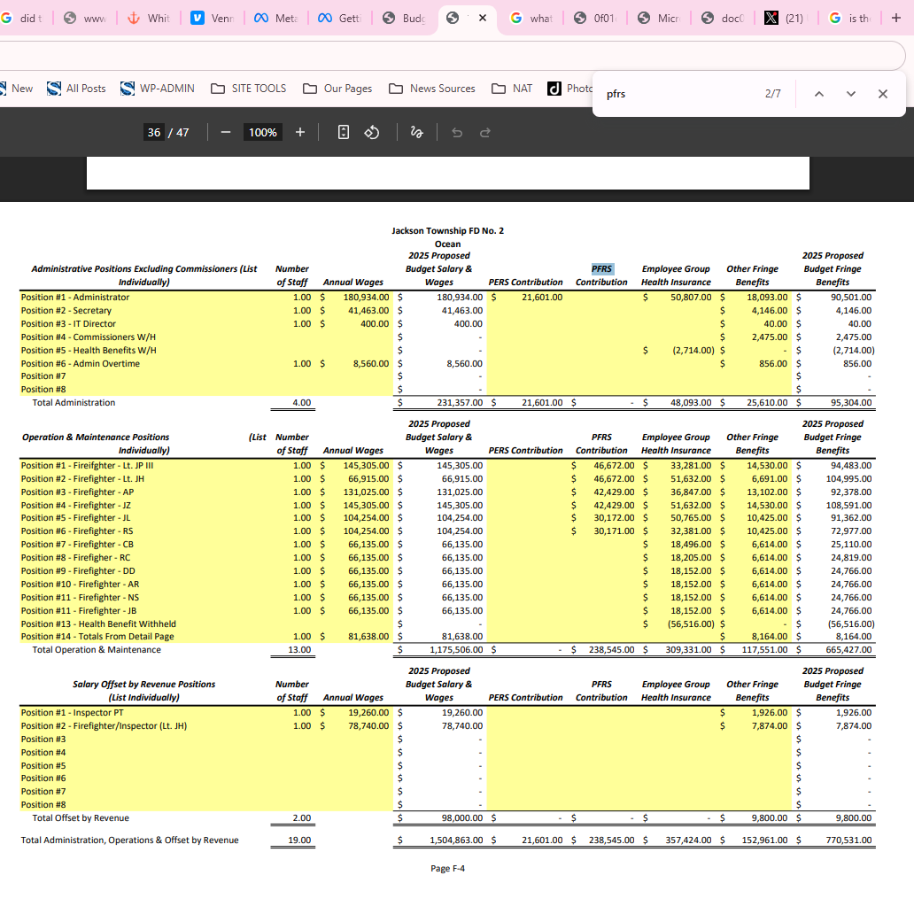The width and height of the screenshot is (914, 914).
Task: Click 'Total Administration' row label
Action: point(74,403)
